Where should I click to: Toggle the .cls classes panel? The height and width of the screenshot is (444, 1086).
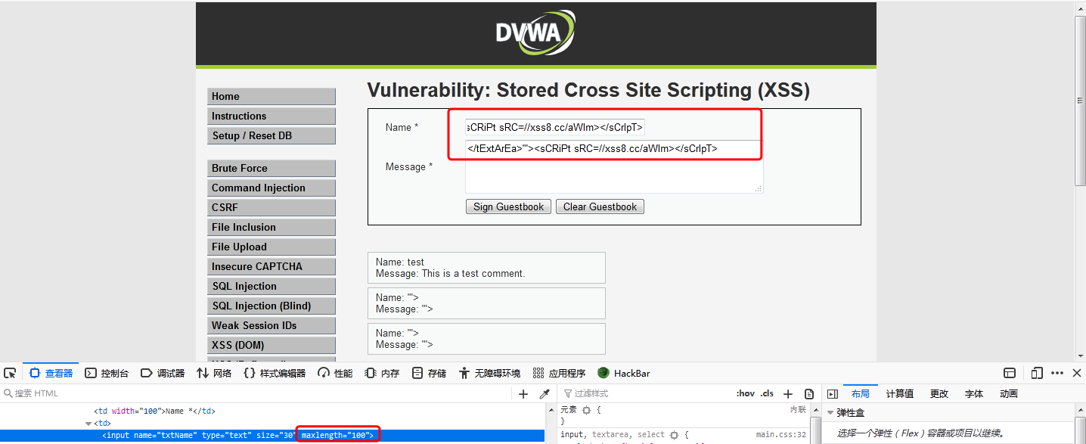tap(767, 393)
